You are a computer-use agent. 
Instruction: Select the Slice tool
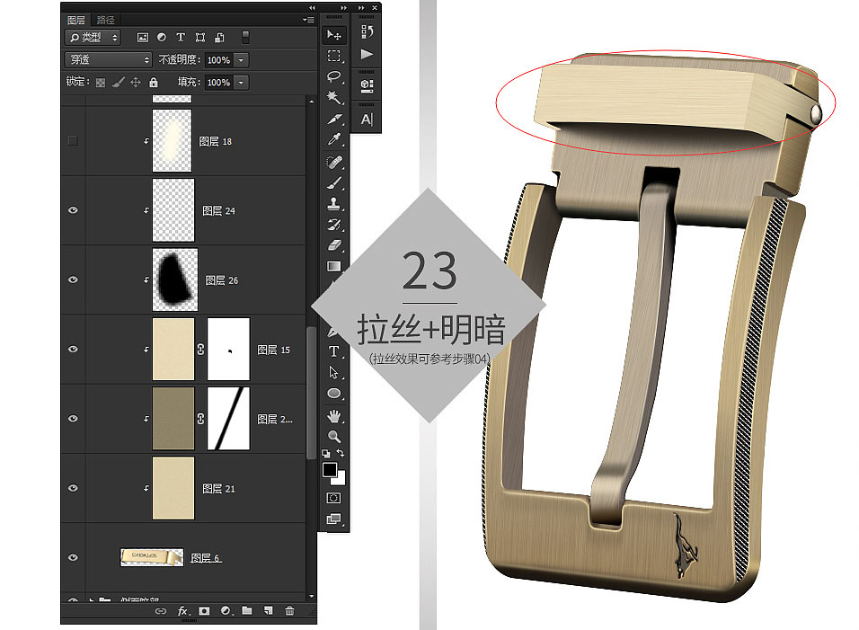pos(333,119)
